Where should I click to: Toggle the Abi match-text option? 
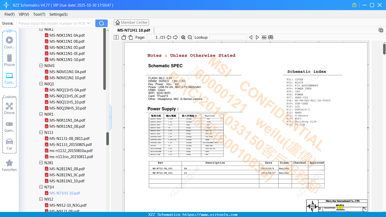click(264, 37)
